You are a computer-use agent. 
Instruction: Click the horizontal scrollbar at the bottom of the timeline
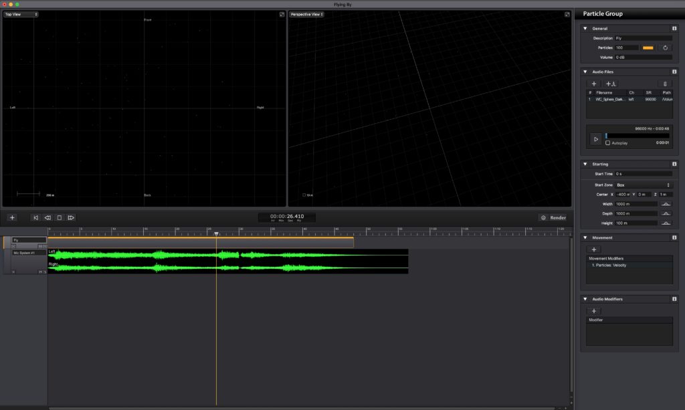click(302, 408)
